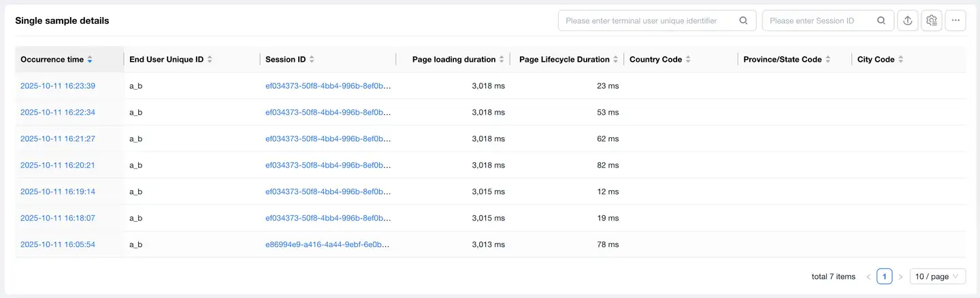
Task: Open the more options ellipsis menu
Action: (x=955, y=20)
